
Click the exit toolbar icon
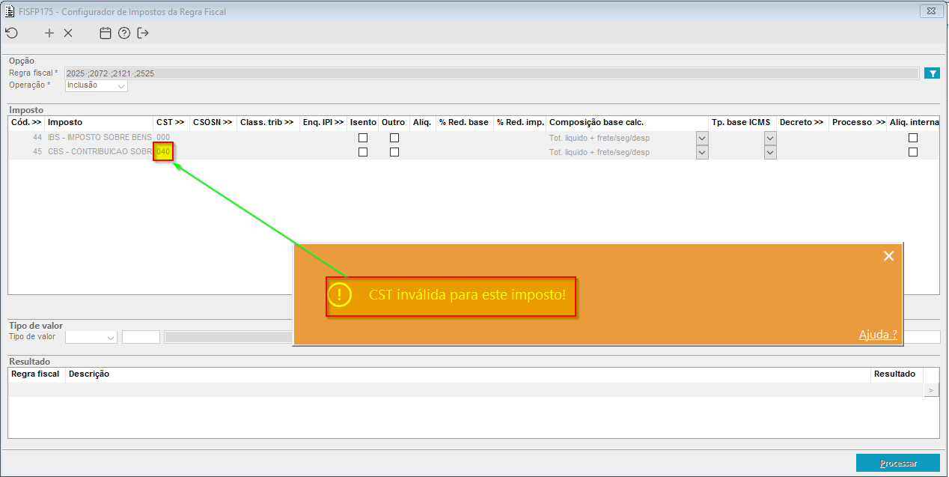click(143, 33)
